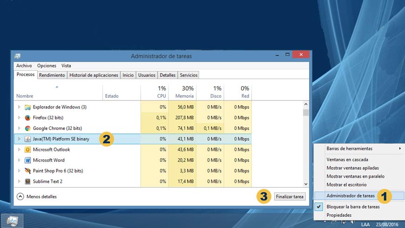Expand the Explorador de Windows process group
This screenshot has height=228, width=405.
click(19, 107)
